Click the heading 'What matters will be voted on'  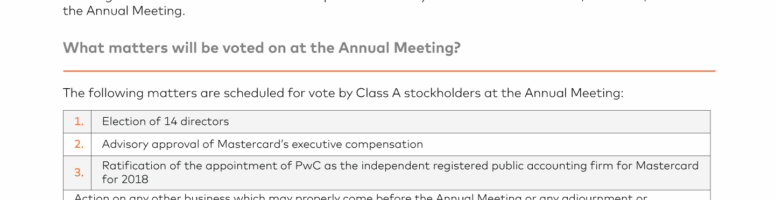pos(262,48)
